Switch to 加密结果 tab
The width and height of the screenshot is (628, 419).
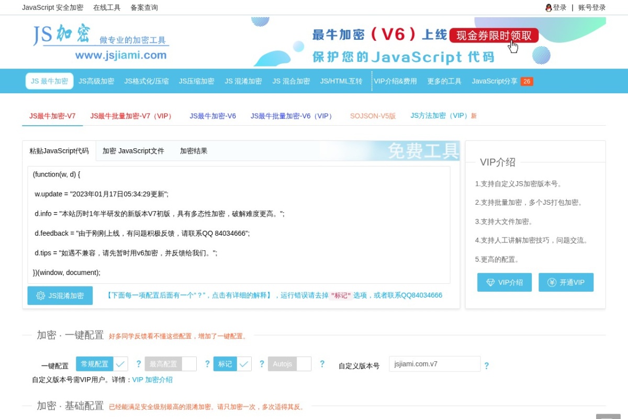pos(194,151)
